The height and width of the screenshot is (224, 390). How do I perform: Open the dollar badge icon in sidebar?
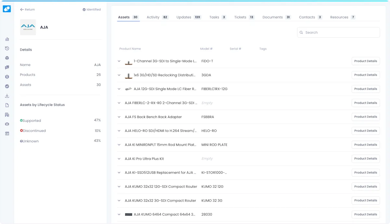[7, 77]
